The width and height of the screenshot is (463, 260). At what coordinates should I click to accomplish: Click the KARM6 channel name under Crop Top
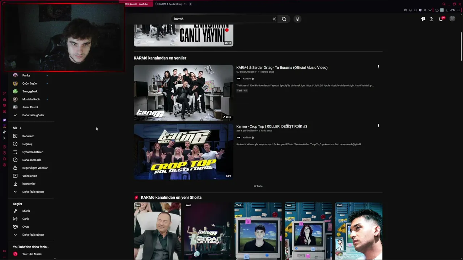(247, 138)
